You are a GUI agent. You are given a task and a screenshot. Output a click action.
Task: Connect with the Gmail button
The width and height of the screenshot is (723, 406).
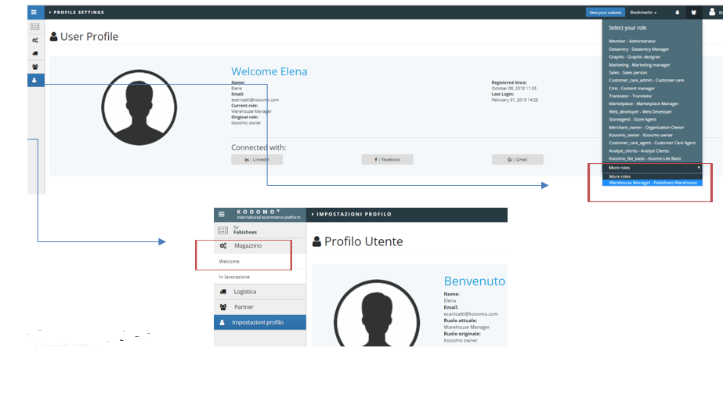(x=517, y=160)
